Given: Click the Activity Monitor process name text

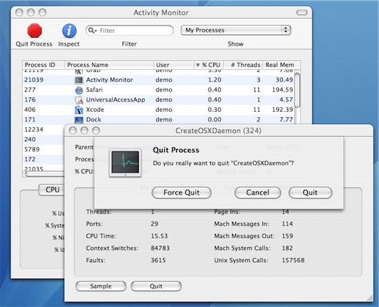Looking at the screenshot, I should tap(109, 80).
